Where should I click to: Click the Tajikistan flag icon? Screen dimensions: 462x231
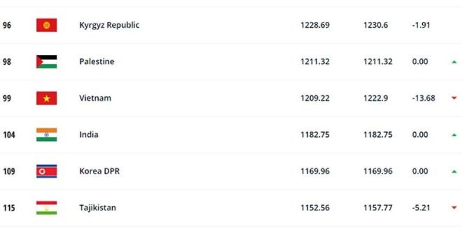click(x=47, y=208)
